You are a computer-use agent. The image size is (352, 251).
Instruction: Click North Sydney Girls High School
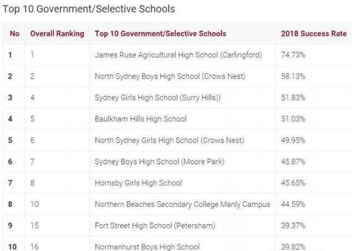click(x=169, y=140)
